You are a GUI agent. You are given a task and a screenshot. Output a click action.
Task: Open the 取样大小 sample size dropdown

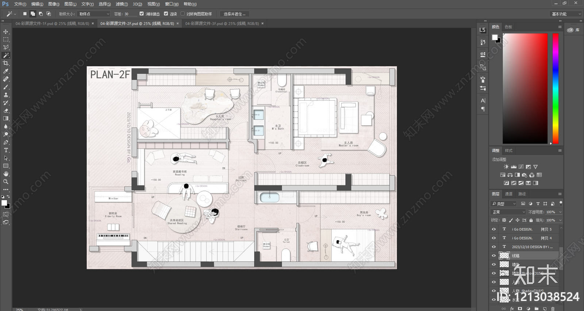pos(94,14)
